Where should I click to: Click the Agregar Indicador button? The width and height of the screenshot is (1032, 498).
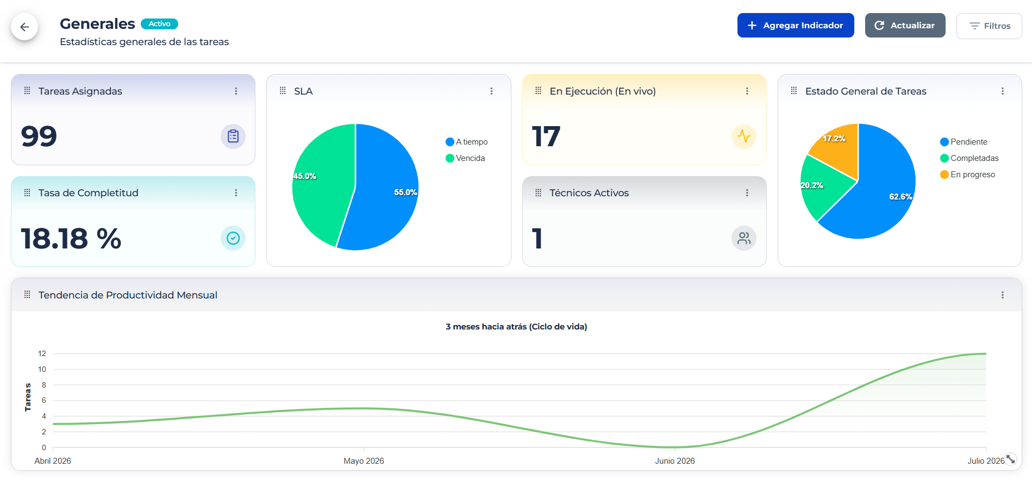point(796,26)
